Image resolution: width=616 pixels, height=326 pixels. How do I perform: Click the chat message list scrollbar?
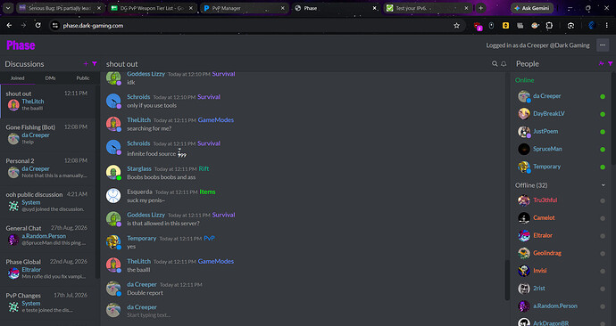(x=507, y=281)
